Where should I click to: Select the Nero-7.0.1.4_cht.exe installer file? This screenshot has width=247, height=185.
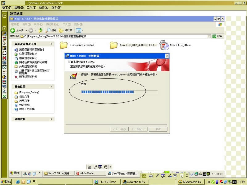click(x=175, y=45)
